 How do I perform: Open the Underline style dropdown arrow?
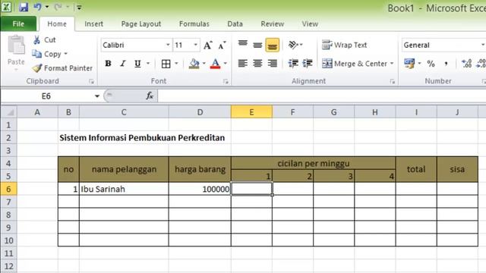pos(148,64)
